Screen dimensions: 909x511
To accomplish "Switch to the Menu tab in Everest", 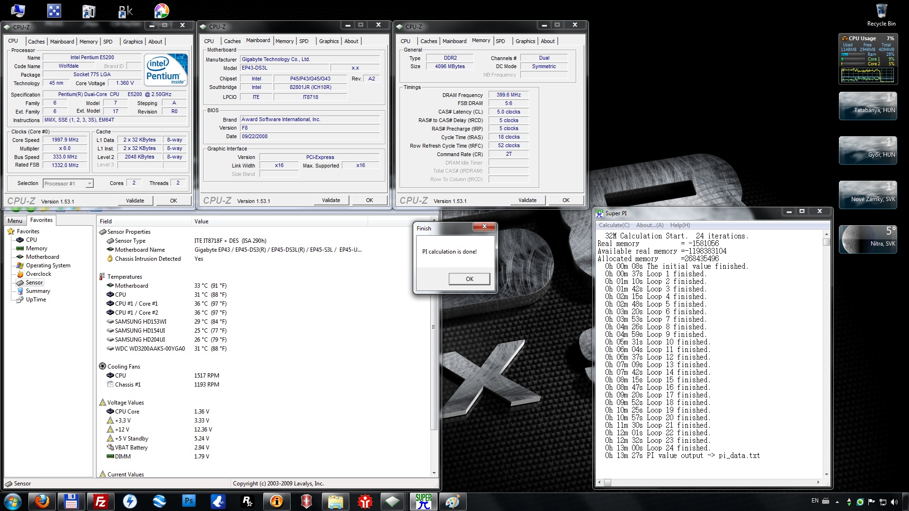I will pyautogui.click(x=15, y=221).
